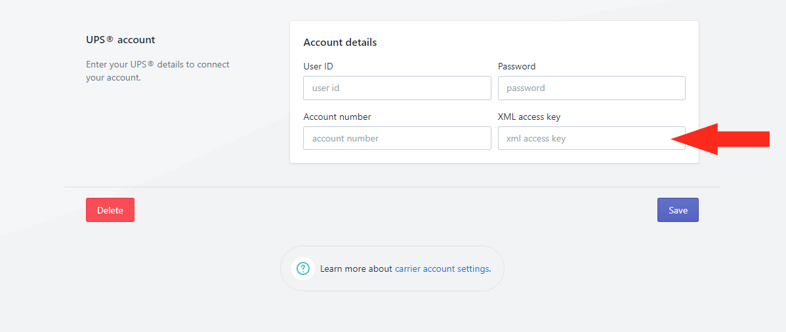Click the XML access key field
The height and width of the screenshot is (332, 786).
(x=592, y=138)
